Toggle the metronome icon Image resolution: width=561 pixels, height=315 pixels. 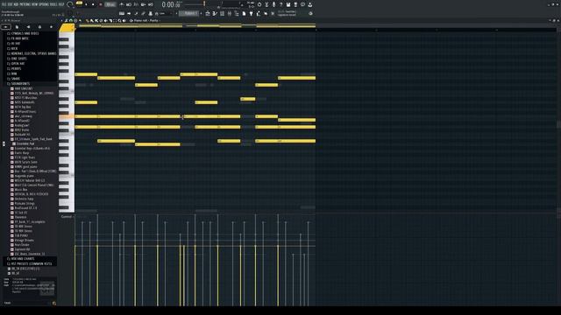122,4
